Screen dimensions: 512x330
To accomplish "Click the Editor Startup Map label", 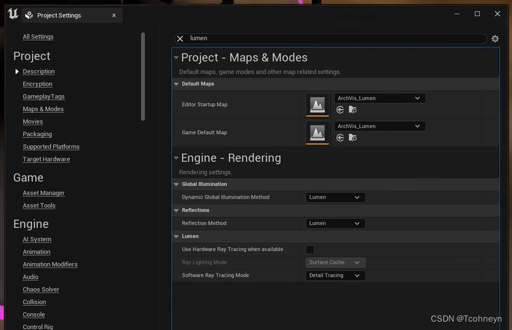I will tap(205, 105).
